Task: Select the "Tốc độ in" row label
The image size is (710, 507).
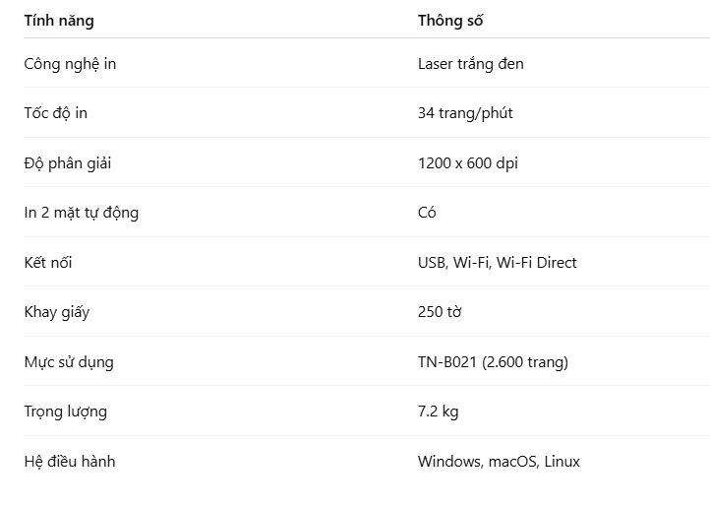Action: 55,113
